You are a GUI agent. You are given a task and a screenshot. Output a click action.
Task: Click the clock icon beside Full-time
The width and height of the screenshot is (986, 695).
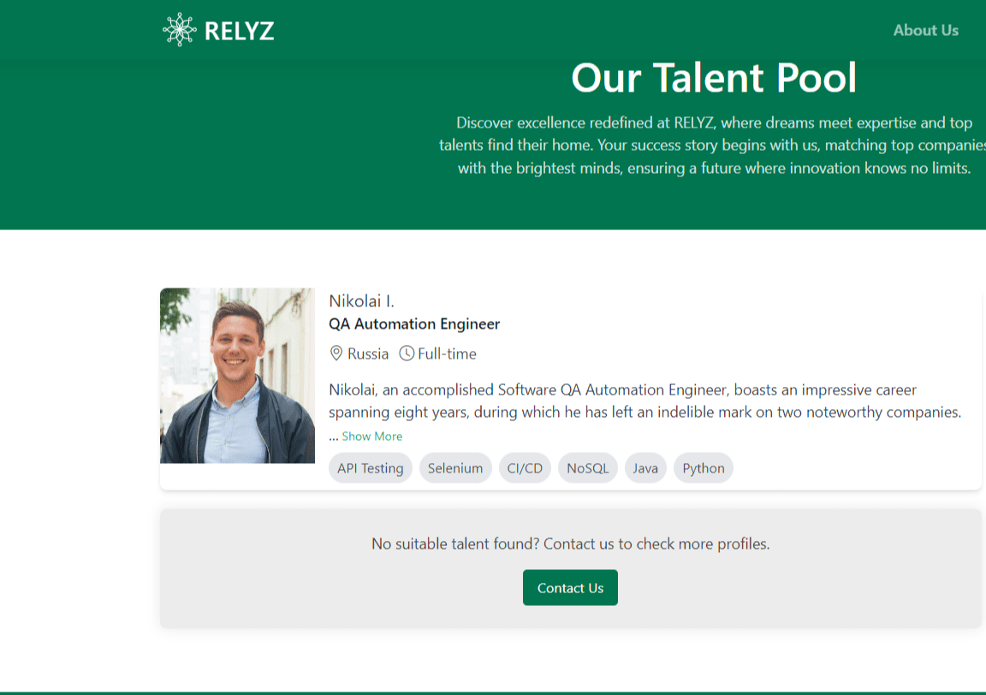click(x=407, y=353)
